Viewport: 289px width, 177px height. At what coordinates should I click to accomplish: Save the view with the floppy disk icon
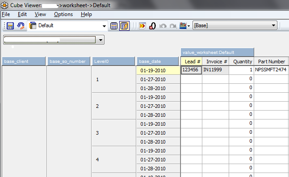(10, 26)
